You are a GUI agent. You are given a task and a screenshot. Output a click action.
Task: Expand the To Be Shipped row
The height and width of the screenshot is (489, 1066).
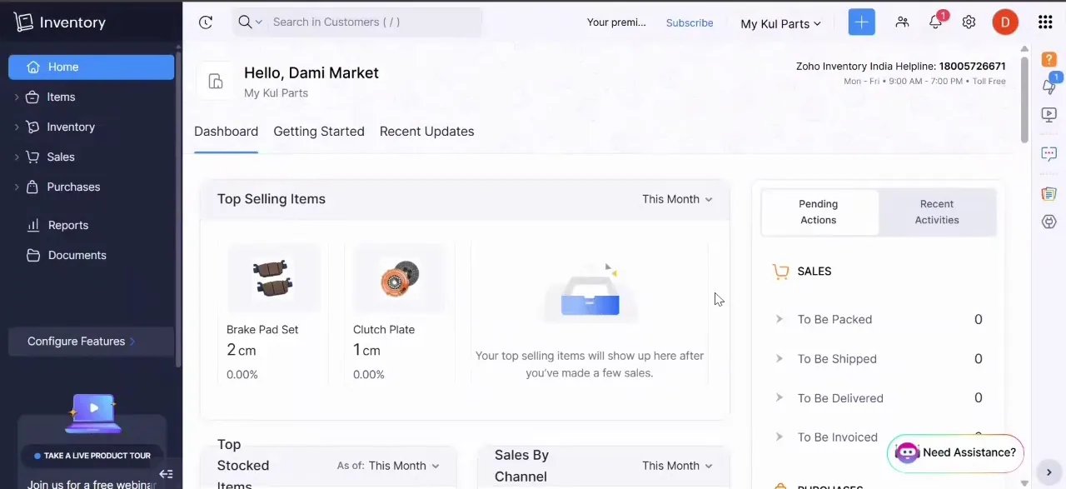[780, 358]
